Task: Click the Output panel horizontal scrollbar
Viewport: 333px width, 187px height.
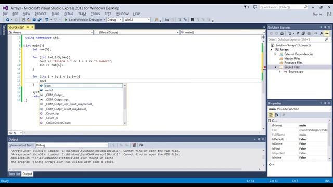Action: pos(126,169)
